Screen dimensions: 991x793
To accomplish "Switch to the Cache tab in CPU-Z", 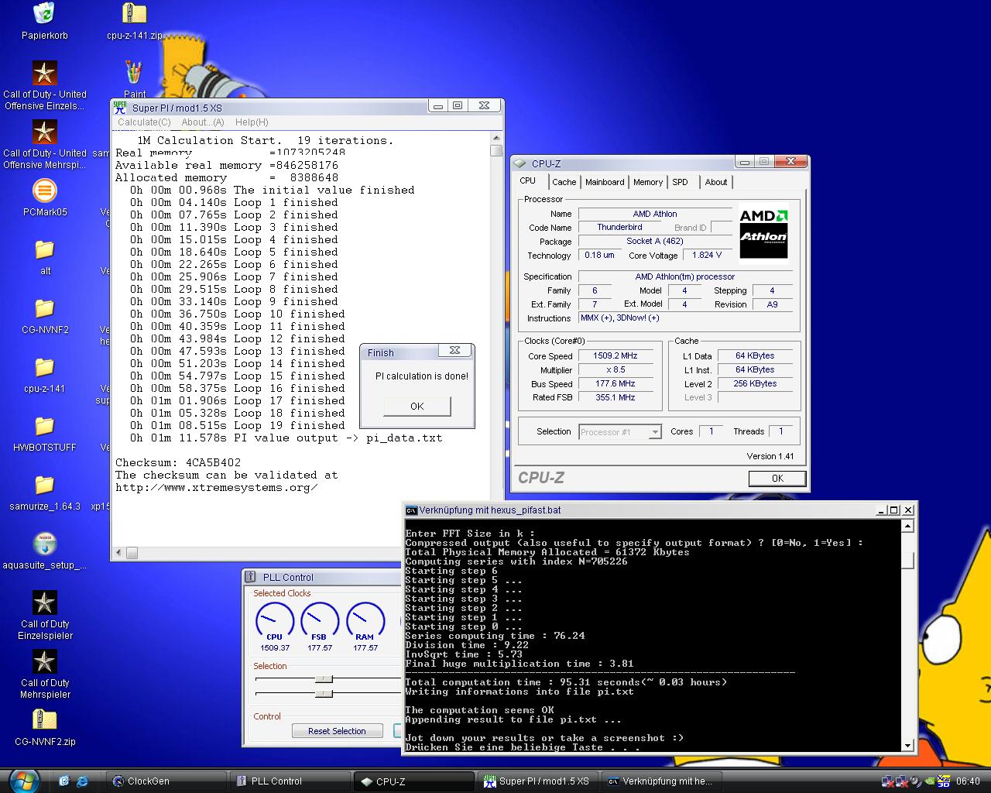I will pyautogui.click(x=564, y=182).
